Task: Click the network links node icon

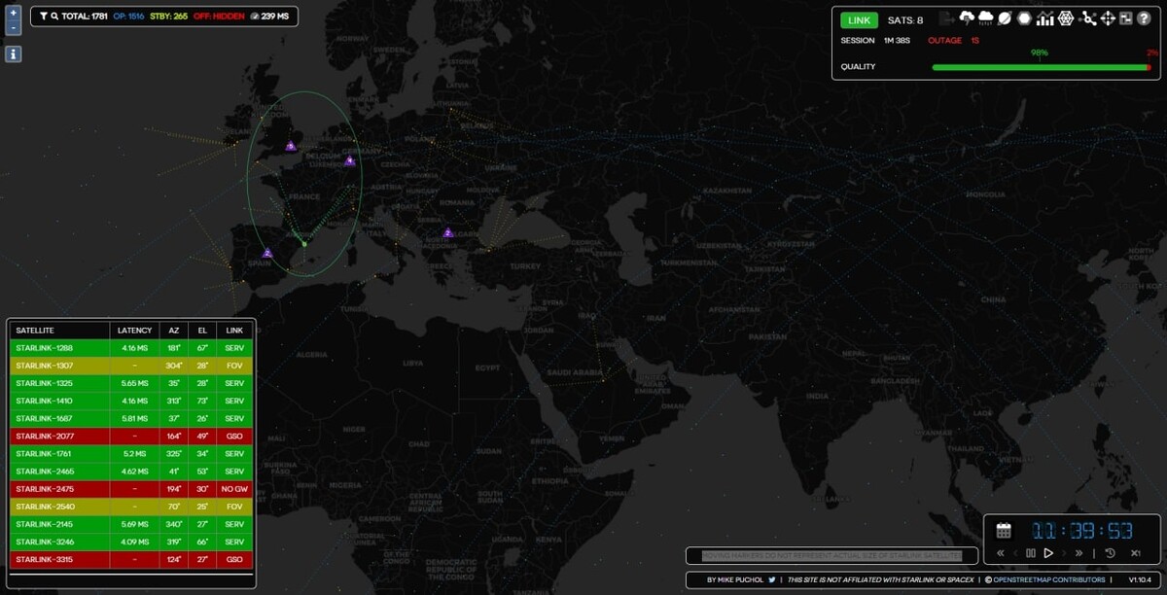Action: [x=1087, y=18]
